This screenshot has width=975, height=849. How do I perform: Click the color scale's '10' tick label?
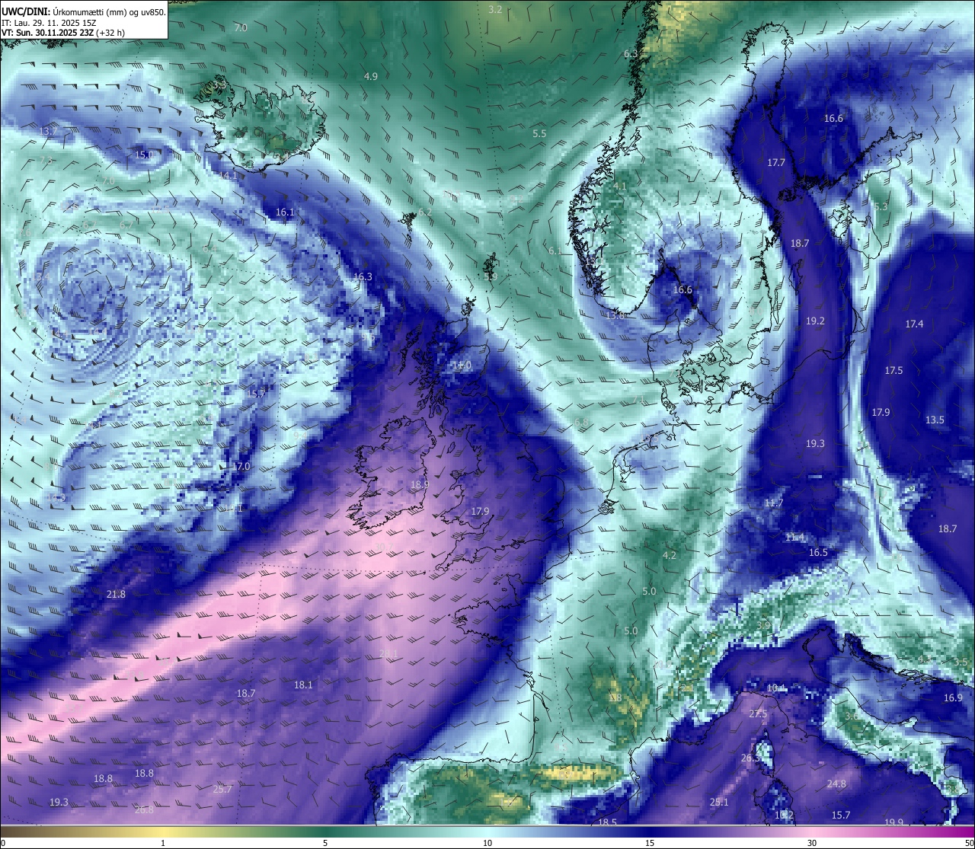pyautogui.click(x=487, y=843)
